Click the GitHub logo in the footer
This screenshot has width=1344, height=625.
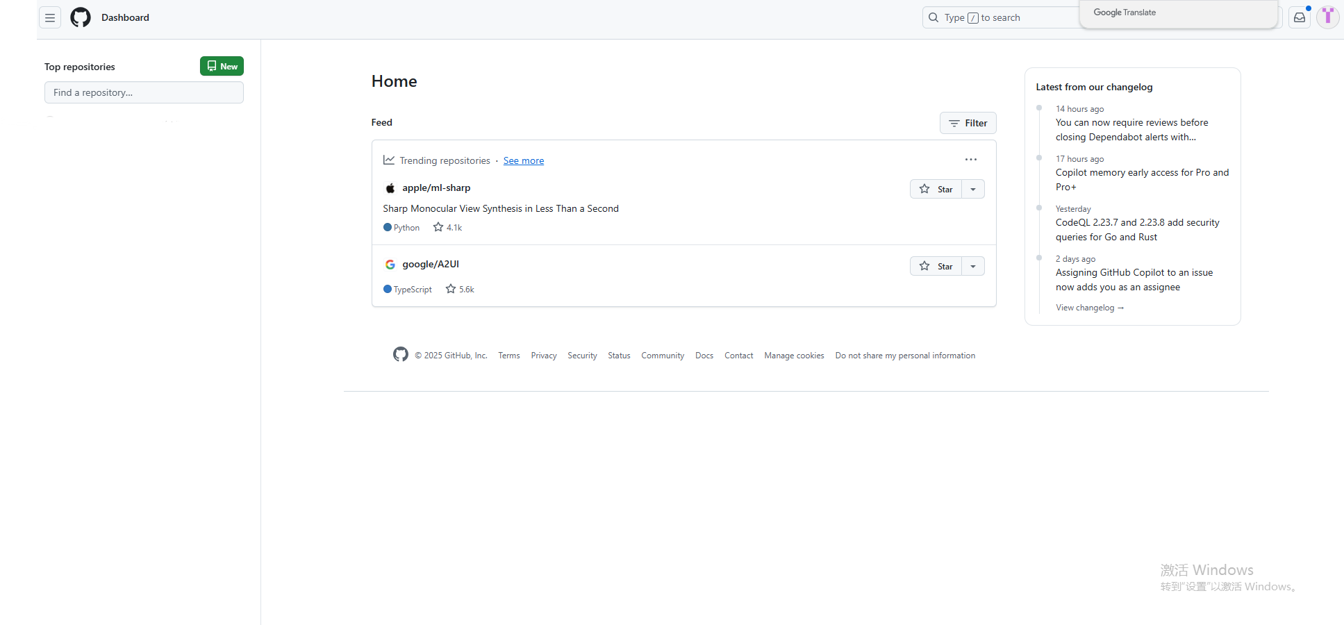click(x=401, y=355)
